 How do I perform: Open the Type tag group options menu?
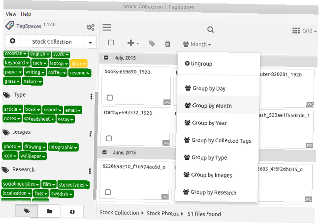(91, 96)
